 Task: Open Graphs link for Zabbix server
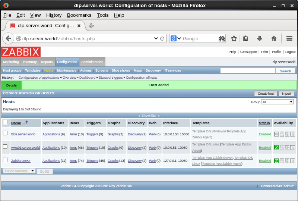pos(113,161)
